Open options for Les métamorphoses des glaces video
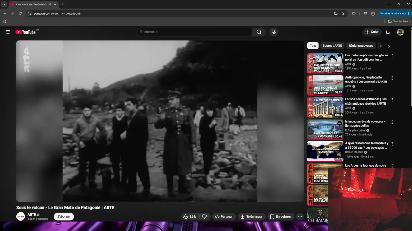Image resolution: width=412 pixels, height=231 pixels. (392, 56)
